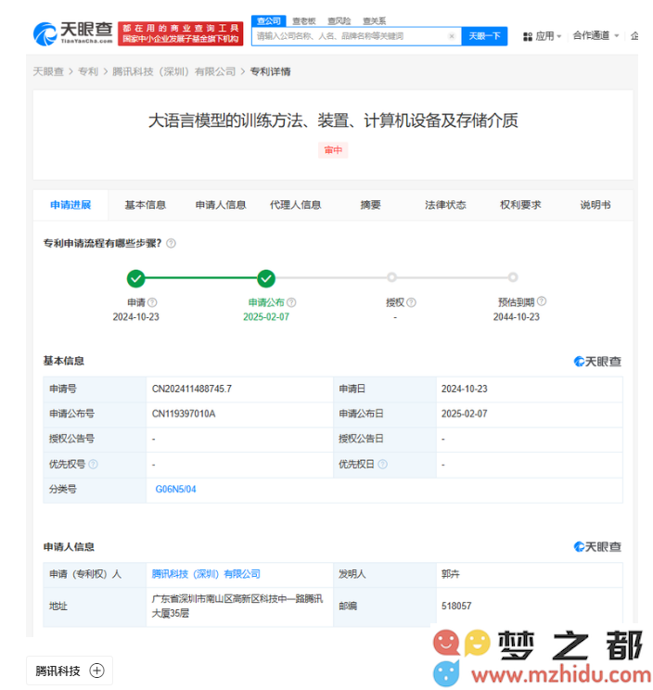Image resolution: width=653 pixels, height=690 pixels.
Task: Expand the 合作通道 dropdown
Action: point(595,36)
